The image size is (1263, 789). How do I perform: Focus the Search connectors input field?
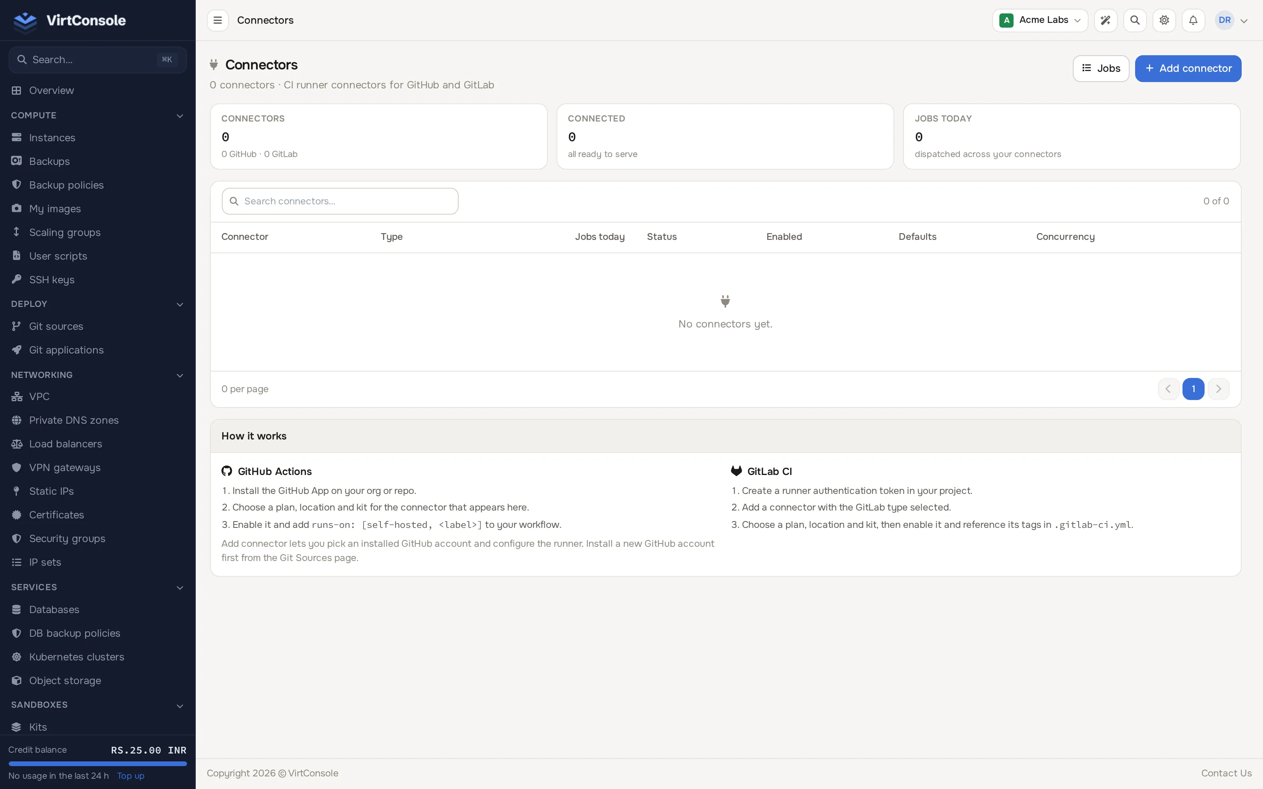coord(340,202)
